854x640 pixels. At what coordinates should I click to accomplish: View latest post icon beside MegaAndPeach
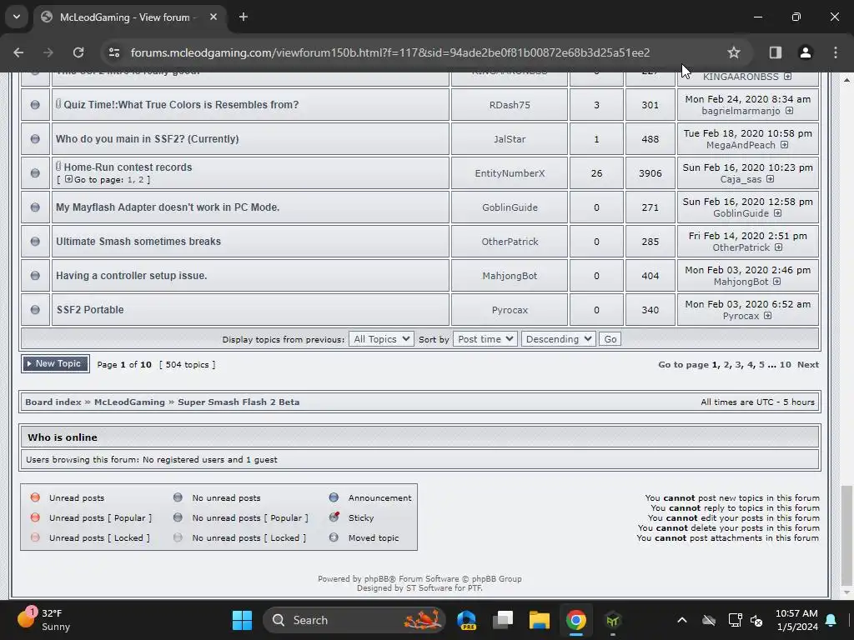[x=784, y=145]
